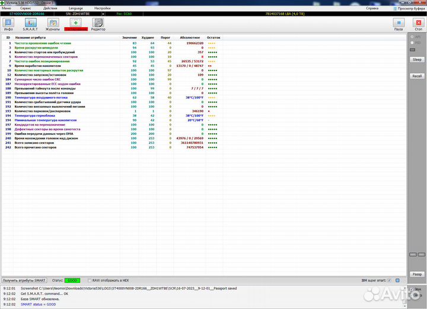Click the Получить атрибуты SMART button
Image resolution: width=427 pixels, height=309 pixels.
pos(24,280)
